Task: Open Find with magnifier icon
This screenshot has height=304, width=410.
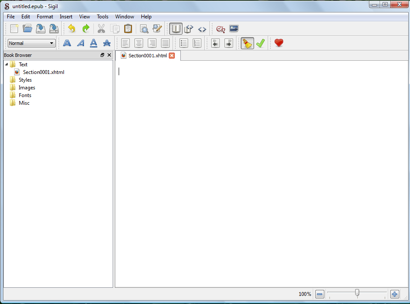Action: coord(144,29)
